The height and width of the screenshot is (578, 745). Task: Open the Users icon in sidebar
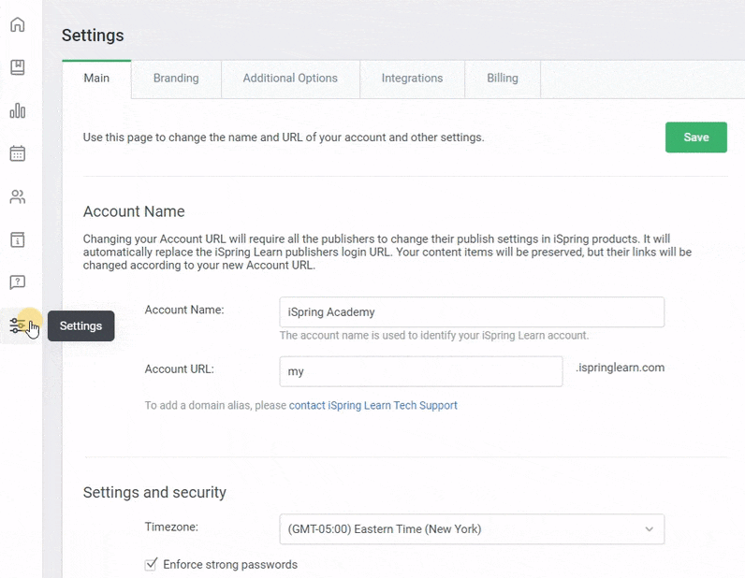point(17,196)
